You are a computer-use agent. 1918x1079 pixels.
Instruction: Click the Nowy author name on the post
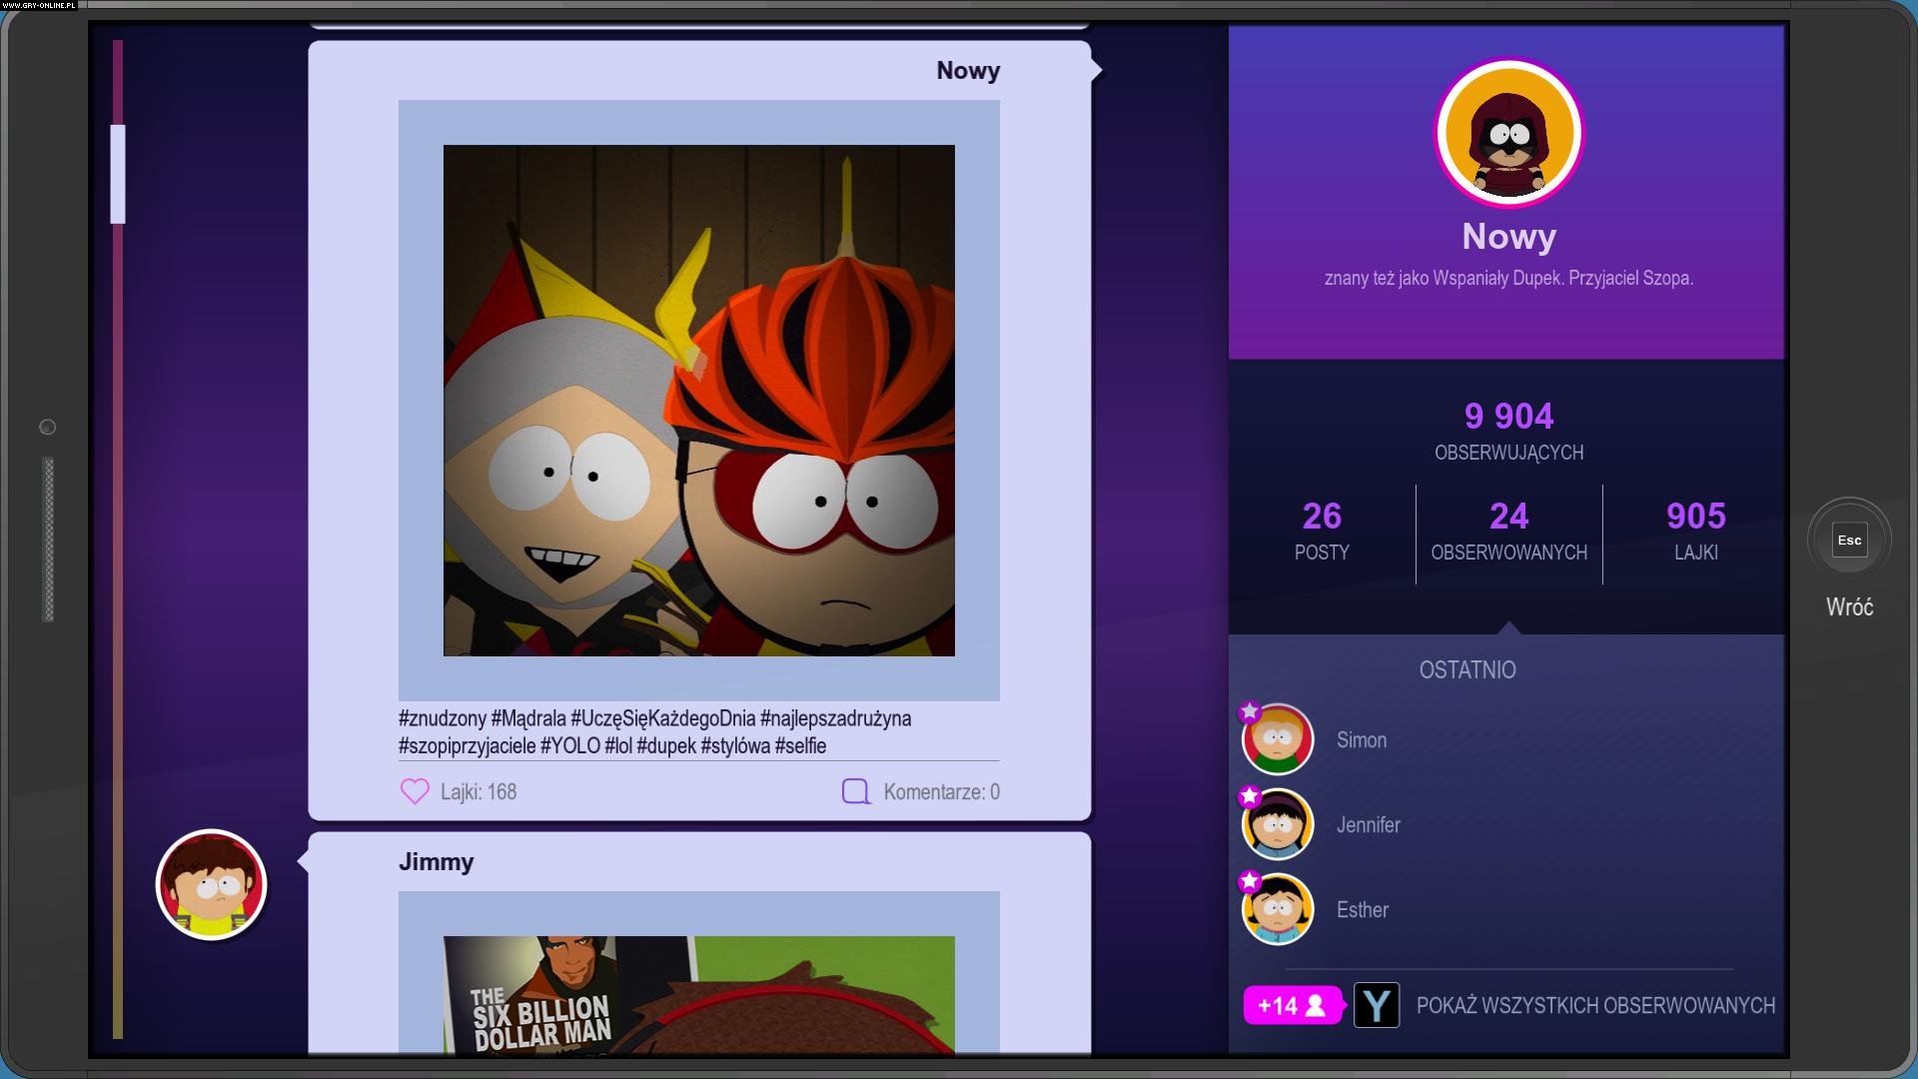point(968,71)
